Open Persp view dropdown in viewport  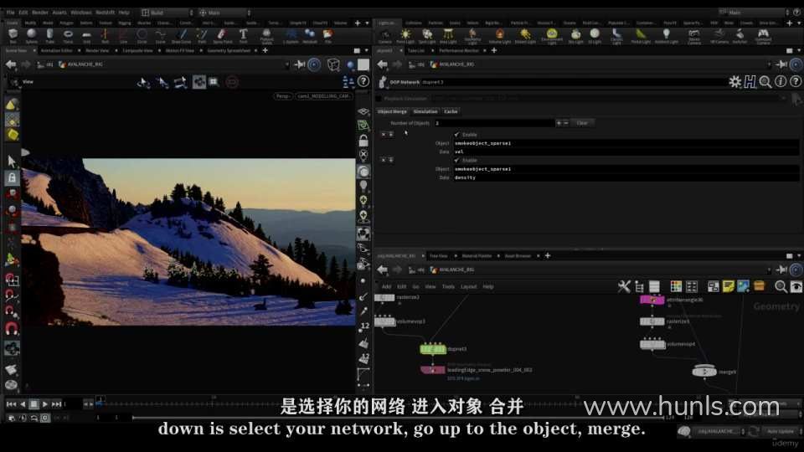tap(283, 95)
